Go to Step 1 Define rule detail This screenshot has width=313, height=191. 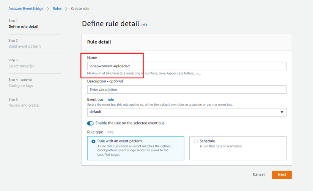pyautogui.click(x=23, y=26)
